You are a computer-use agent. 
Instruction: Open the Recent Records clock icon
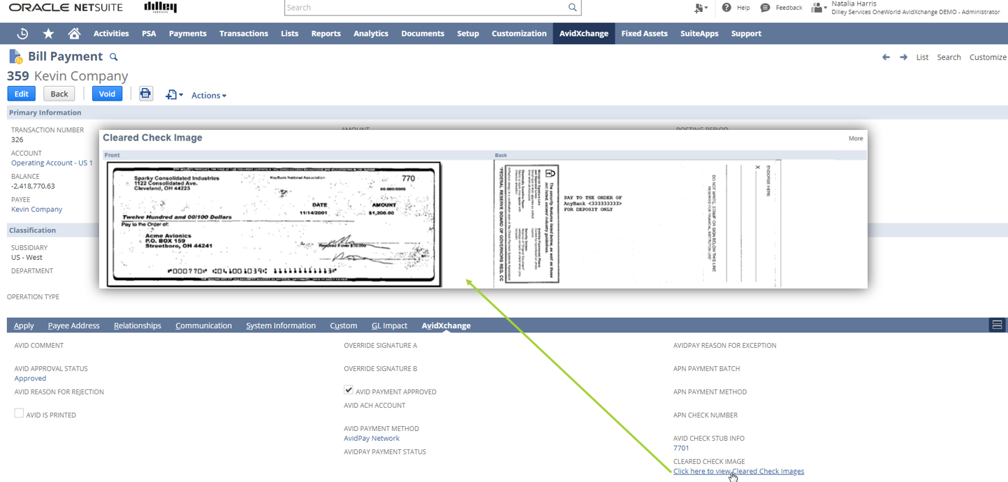(23, 34)
